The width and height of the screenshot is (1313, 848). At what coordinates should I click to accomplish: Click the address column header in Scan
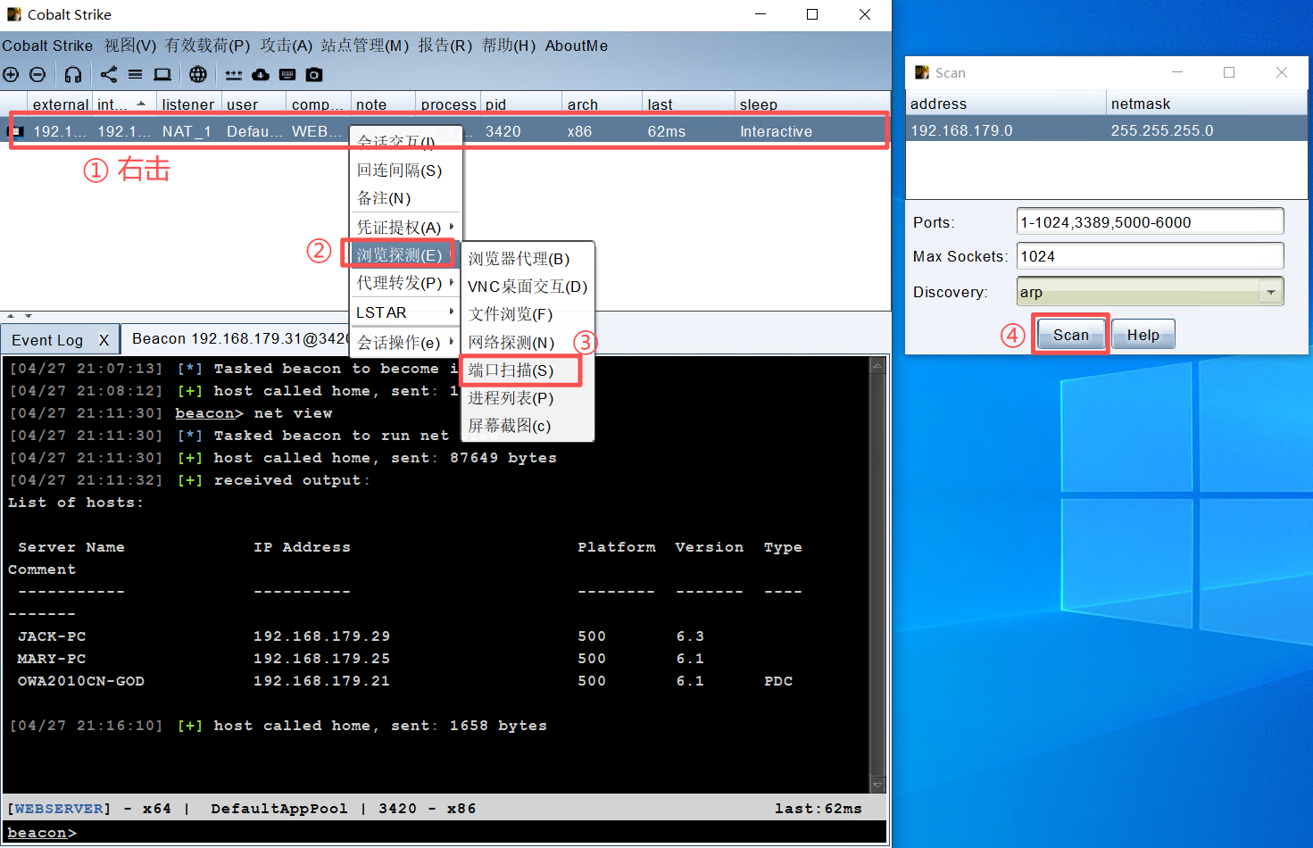coord(1005,104)
